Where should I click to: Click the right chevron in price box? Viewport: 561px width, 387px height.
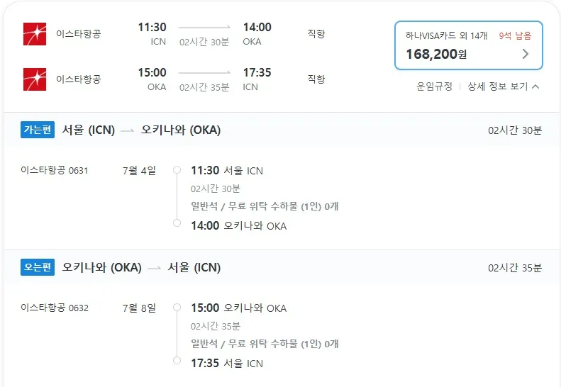(x=526, y=54)
